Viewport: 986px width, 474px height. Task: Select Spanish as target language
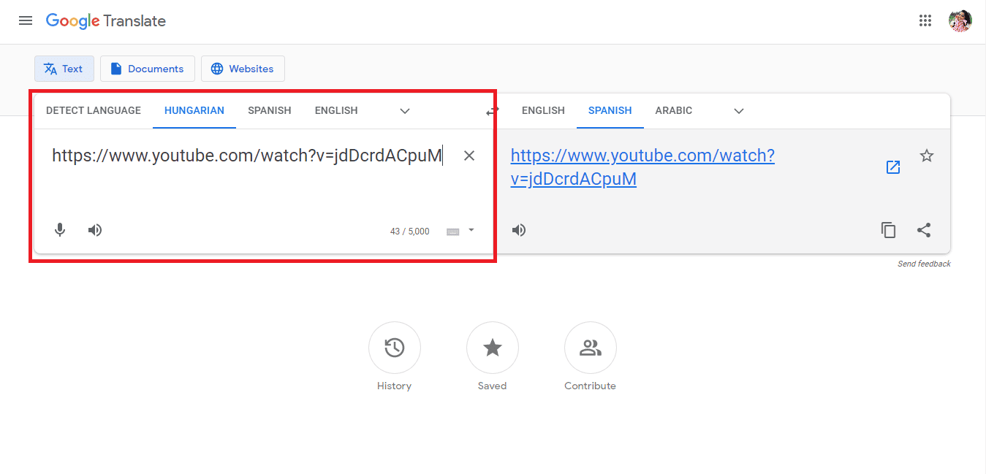[x=610, y=111]
